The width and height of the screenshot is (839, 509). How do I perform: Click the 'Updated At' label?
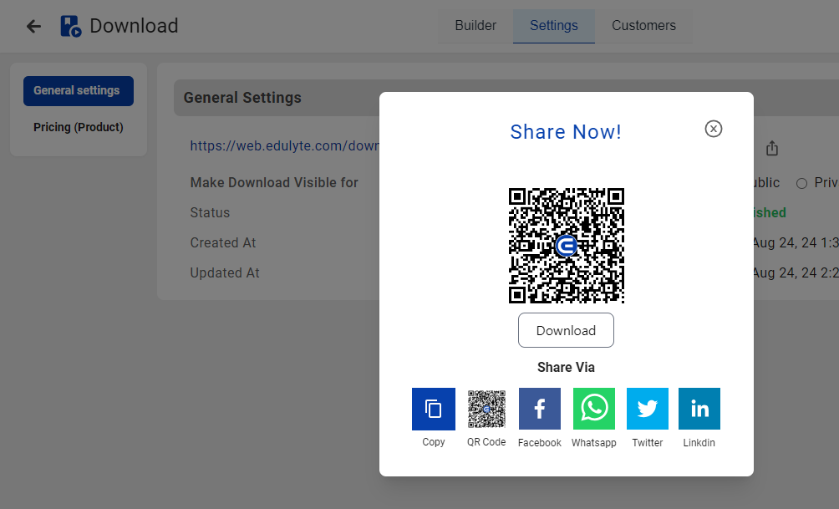(225, 272)
